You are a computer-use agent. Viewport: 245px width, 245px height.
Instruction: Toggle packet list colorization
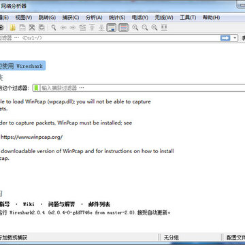click(x=123, y=28)
